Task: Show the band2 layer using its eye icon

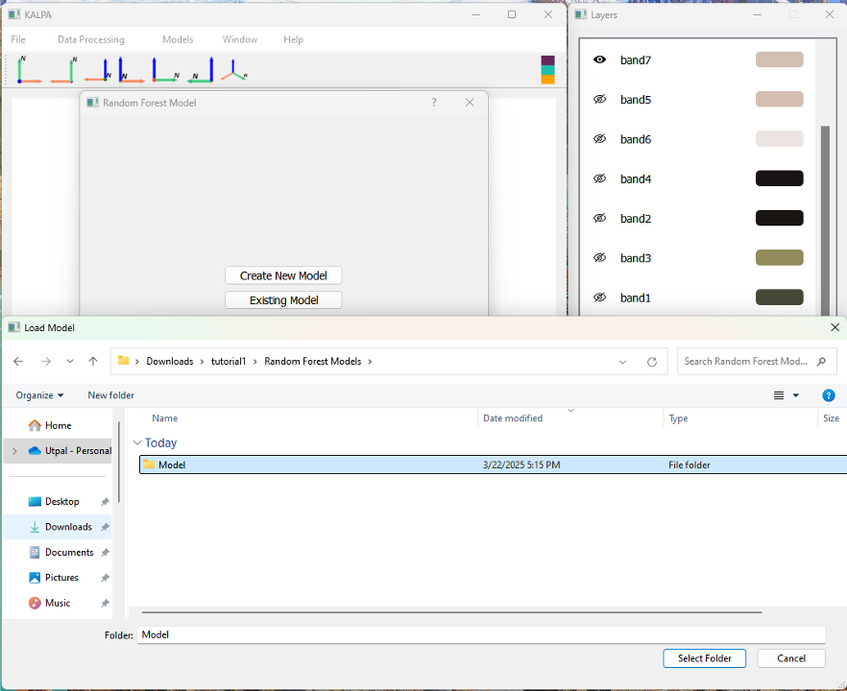Action: tap(599, 218)
